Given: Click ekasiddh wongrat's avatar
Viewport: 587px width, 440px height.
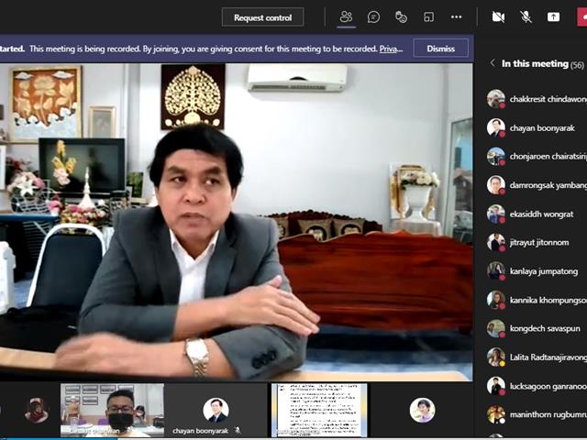Looking at the screenshot, I should point(496,214).
